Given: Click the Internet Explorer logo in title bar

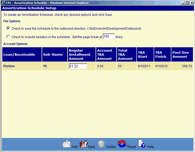Looking at the screenshot, I should (x=3, y=3).
